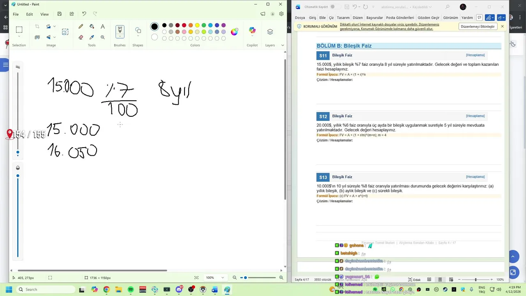Click the Remove background icon
Viewport: 526px width, 296px height.
(x=37, y=37)
